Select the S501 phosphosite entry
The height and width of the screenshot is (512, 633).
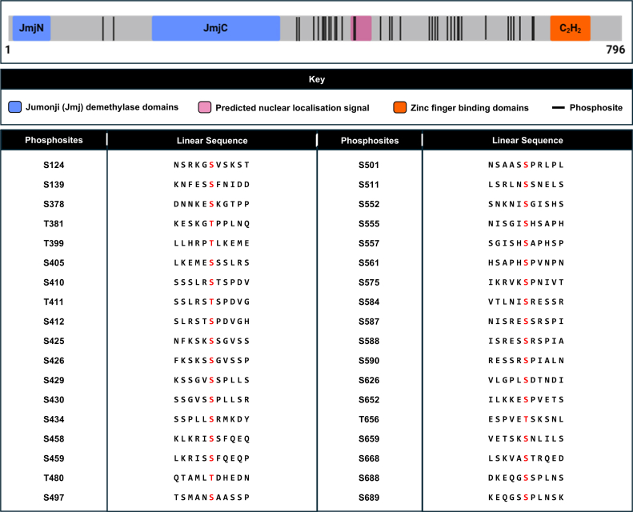[x=369, y=165]
